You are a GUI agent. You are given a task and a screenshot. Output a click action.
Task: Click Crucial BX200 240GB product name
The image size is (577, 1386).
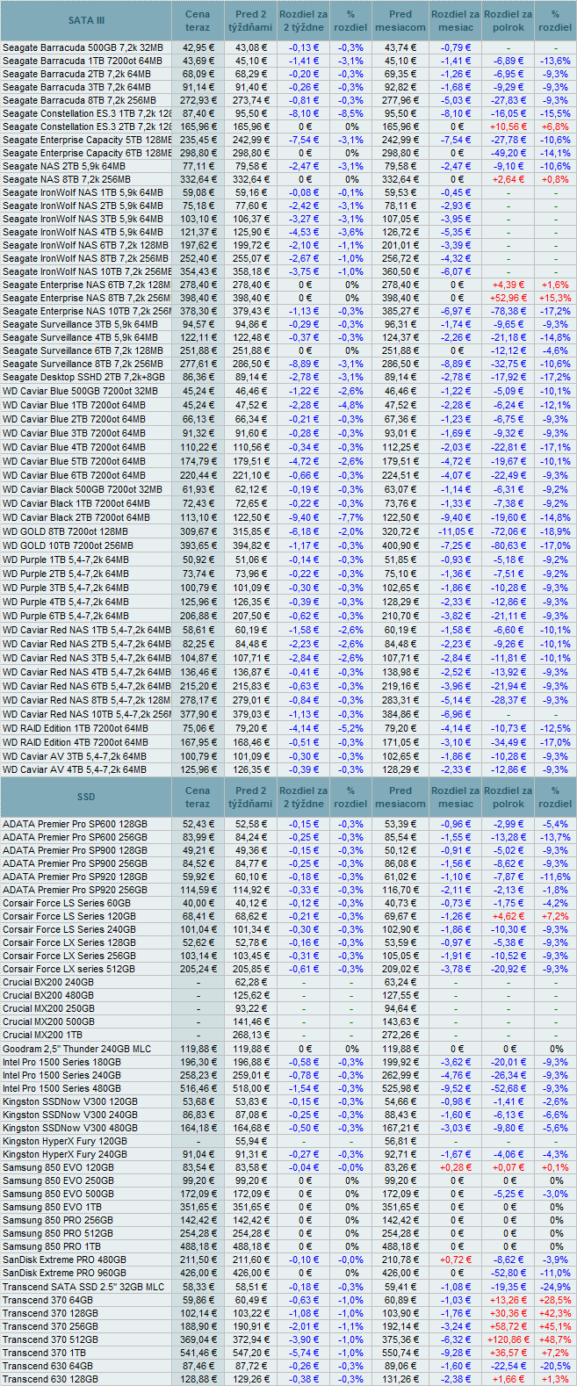pos(48,982)
